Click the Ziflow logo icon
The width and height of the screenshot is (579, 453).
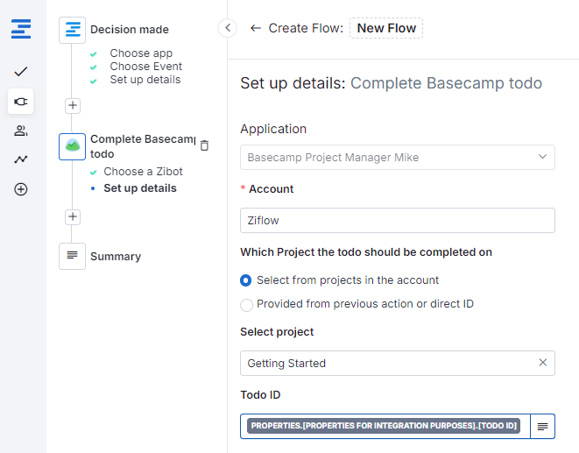click(x=21, y=29)
